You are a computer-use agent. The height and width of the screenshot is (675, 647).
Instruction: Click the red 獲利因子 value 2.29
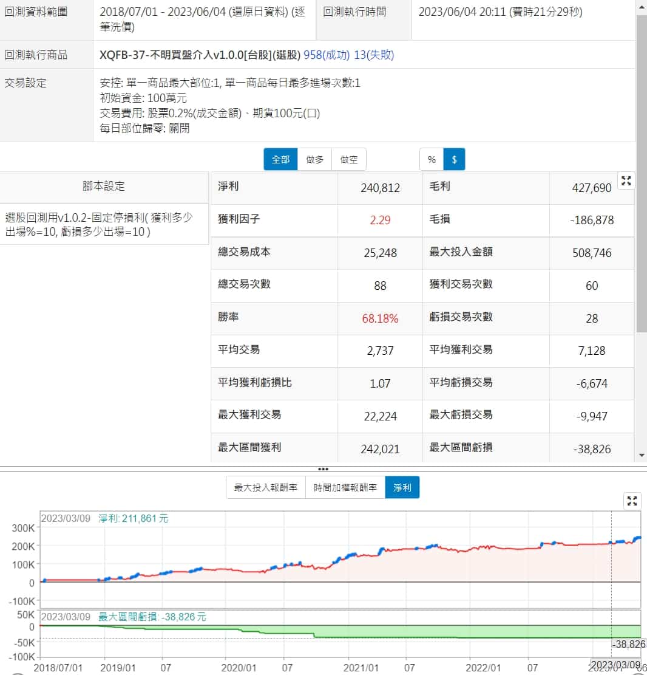380,220
